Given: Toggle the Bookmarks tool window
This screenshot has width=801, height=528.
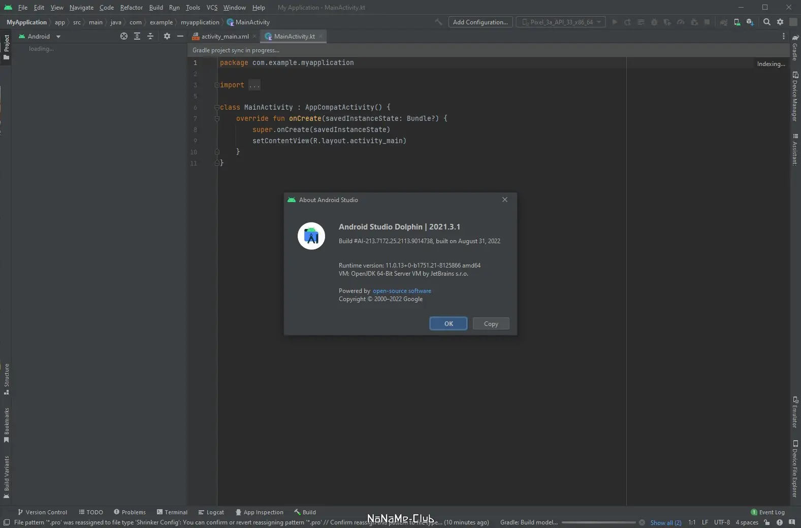Looking at the screenshot, I should pos(6,425).
